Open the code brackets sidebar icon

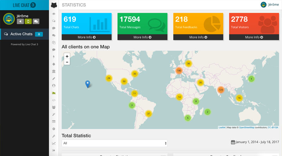(x=54, y=100)
